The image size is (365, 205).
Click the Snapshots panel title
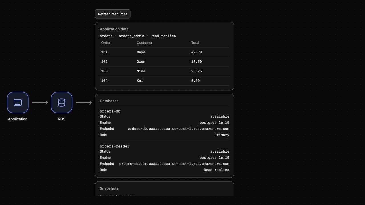coord(109,188)
